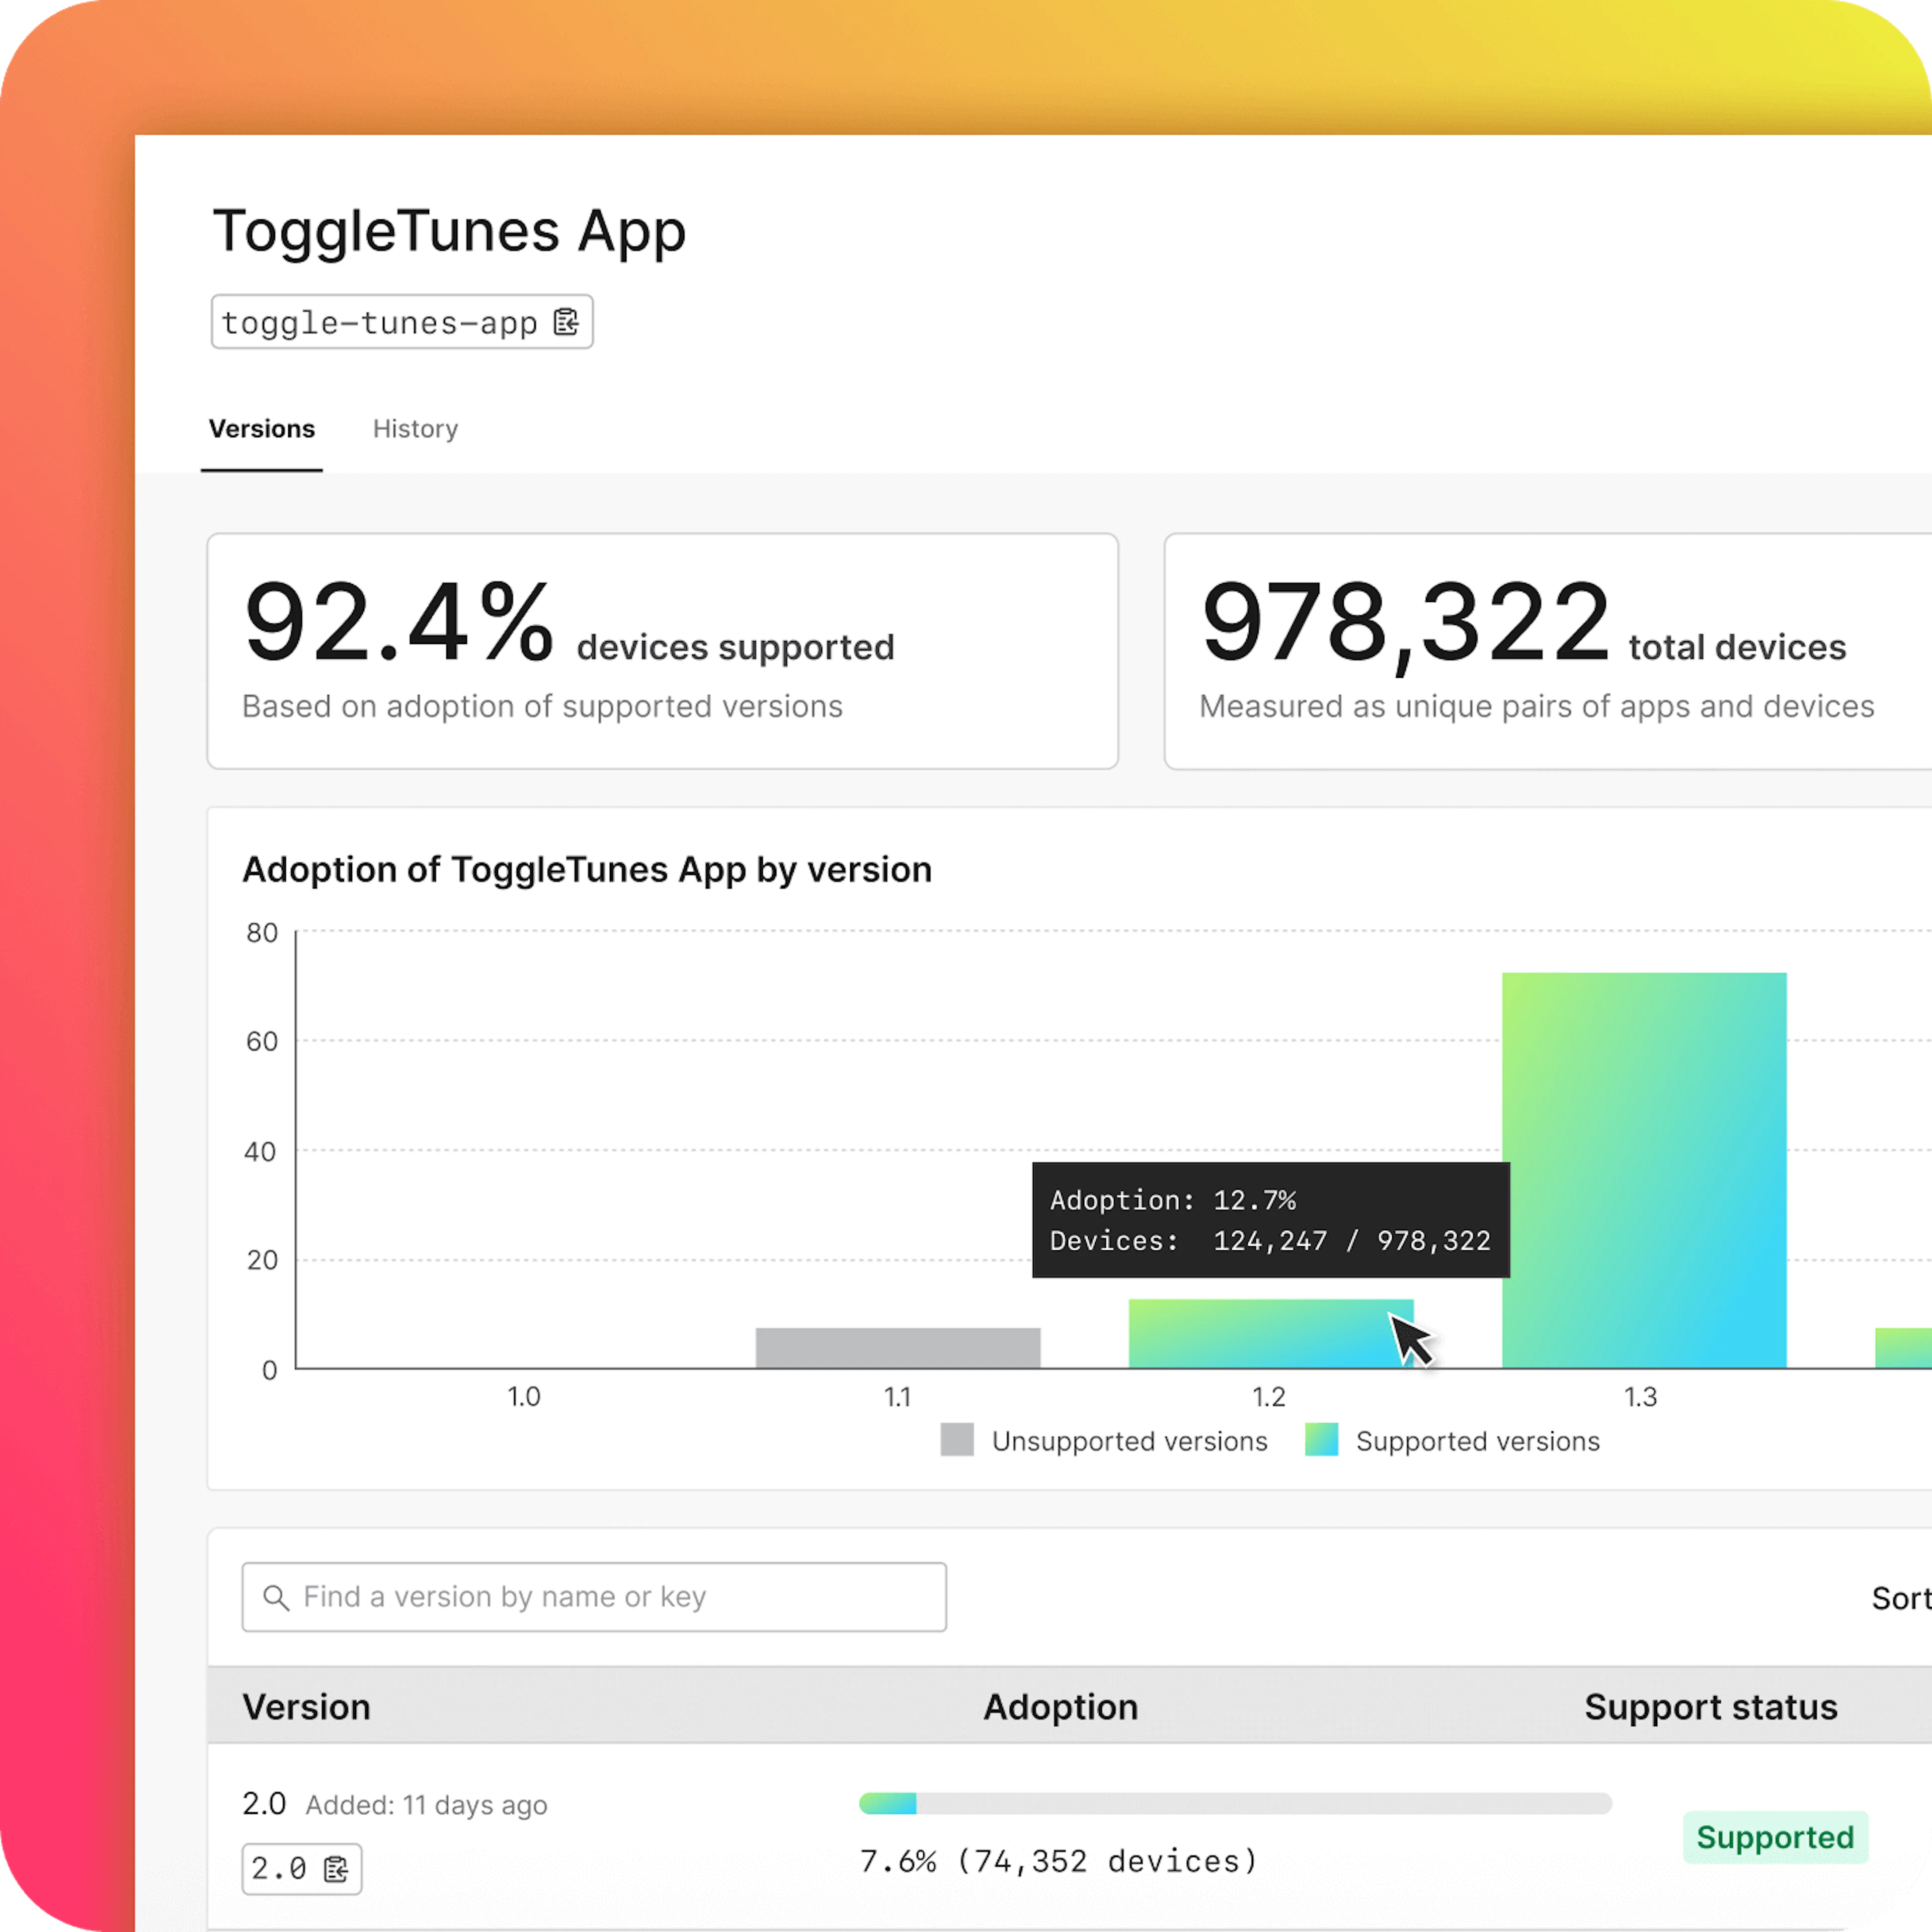Click the Support status column header
1932x1932 pixels.
(1710, 1707)
